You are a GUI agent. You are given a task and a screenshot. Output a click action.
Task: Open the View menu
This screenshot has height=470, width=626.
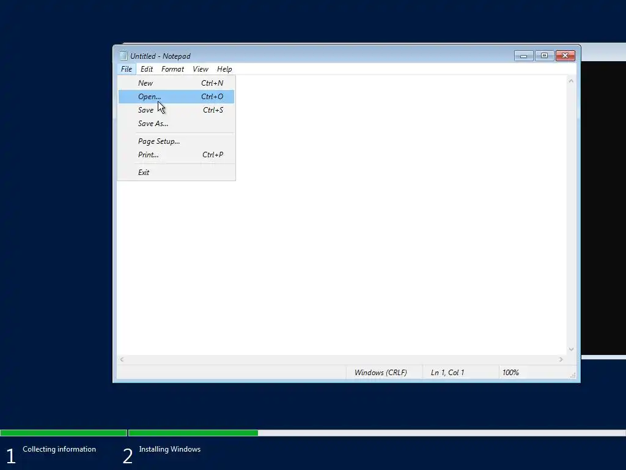[x=201, y=69]
